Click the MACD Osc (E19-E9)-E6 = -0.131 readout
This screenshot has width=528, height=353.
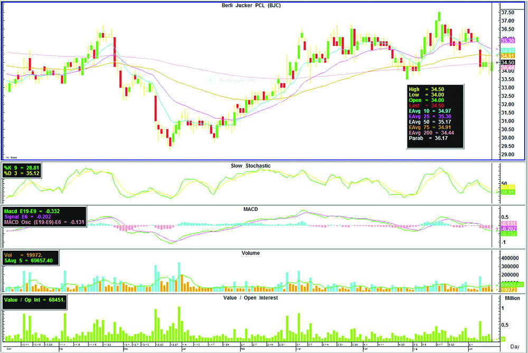(x=44, y=222)
